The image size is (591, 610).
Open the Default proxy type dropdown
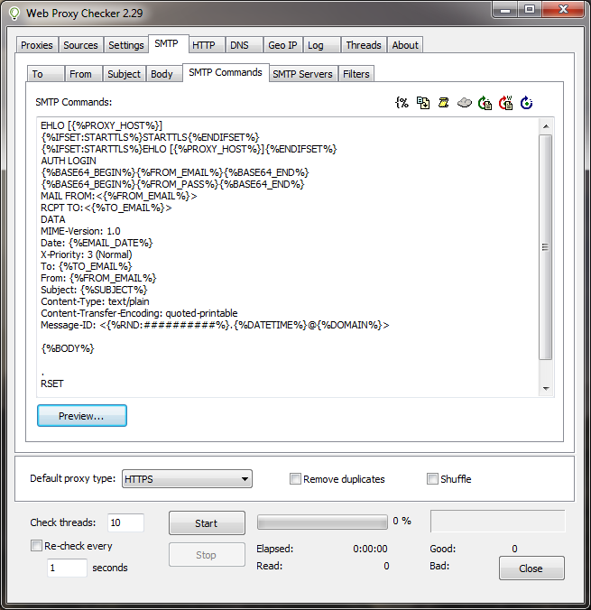coord(187,479)
